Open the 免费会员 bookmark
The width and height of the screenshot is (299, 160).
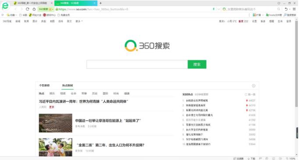tap(64, 15)
